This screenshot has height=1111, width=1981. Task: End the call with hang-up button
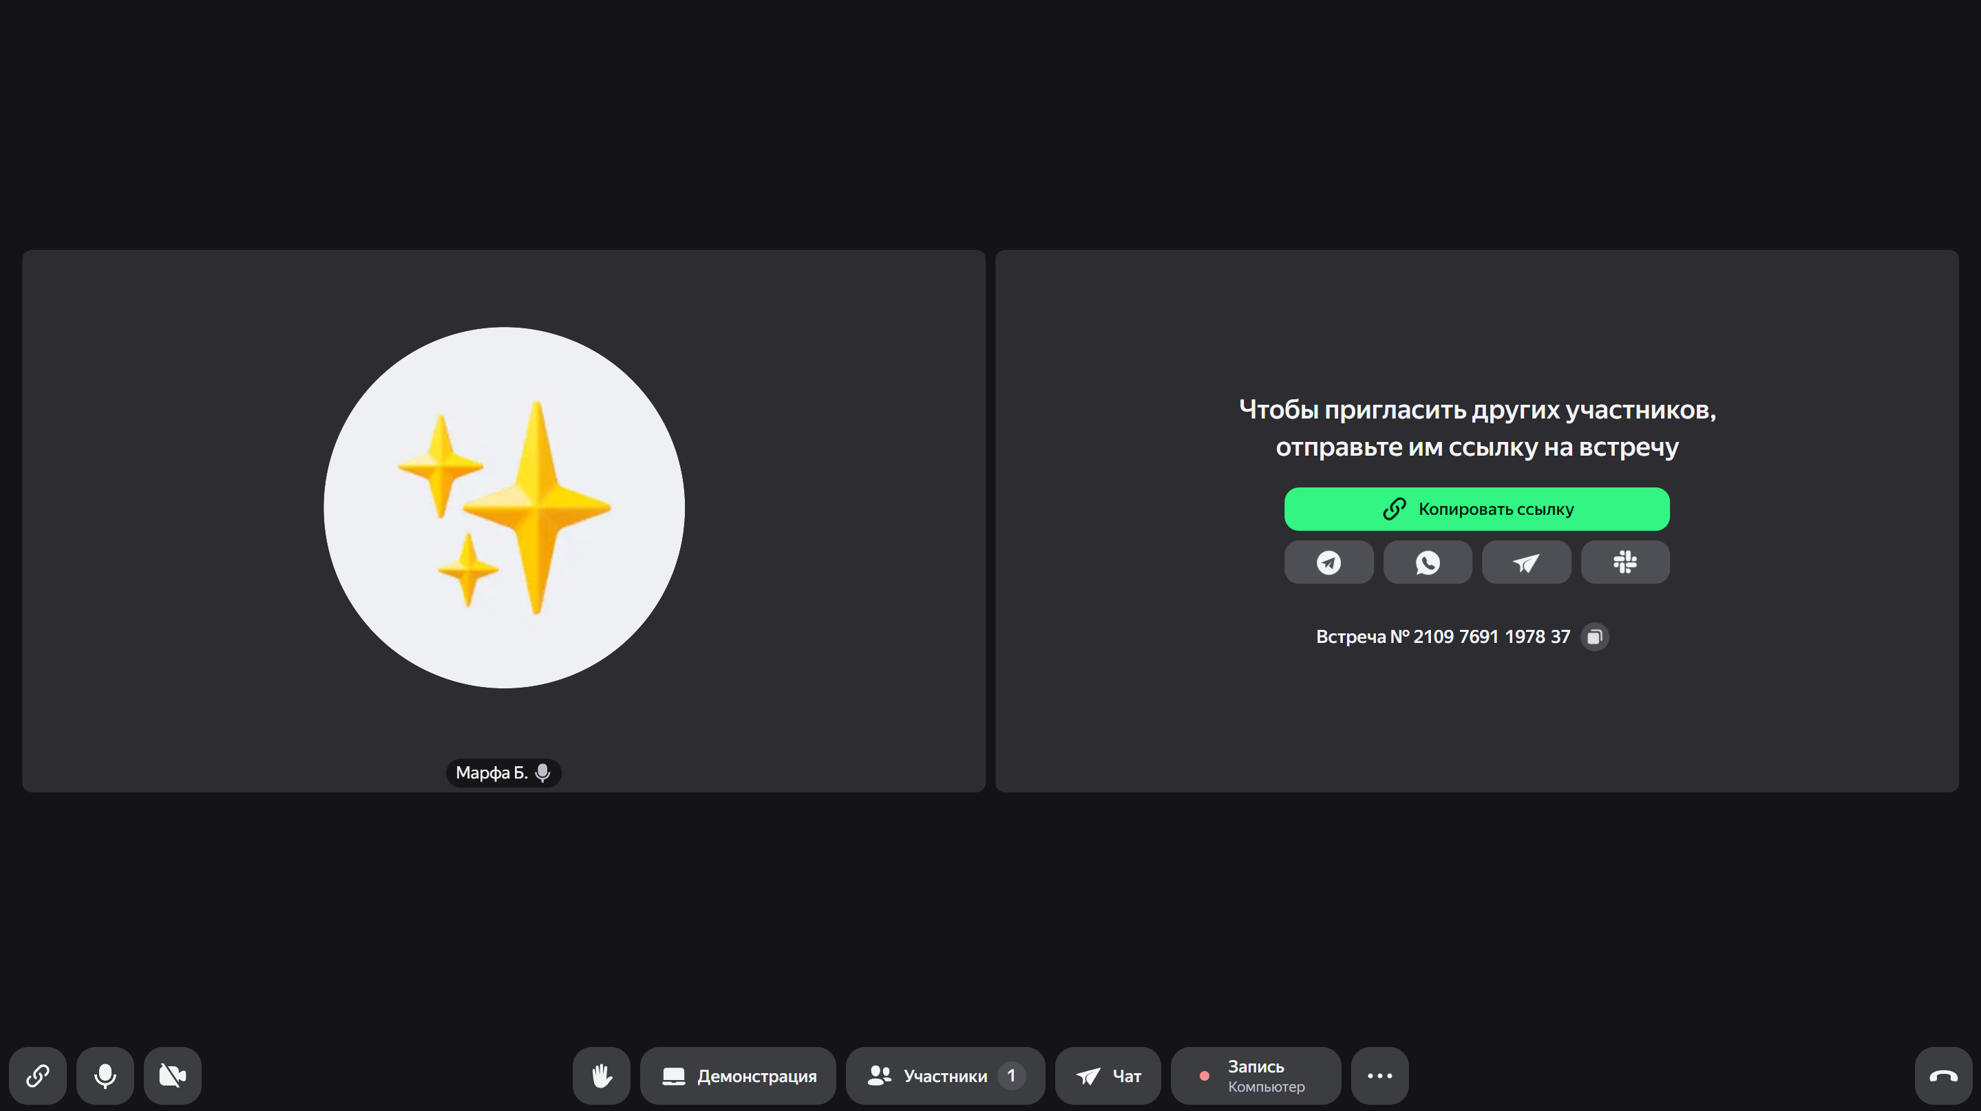coord(1943,1075)
